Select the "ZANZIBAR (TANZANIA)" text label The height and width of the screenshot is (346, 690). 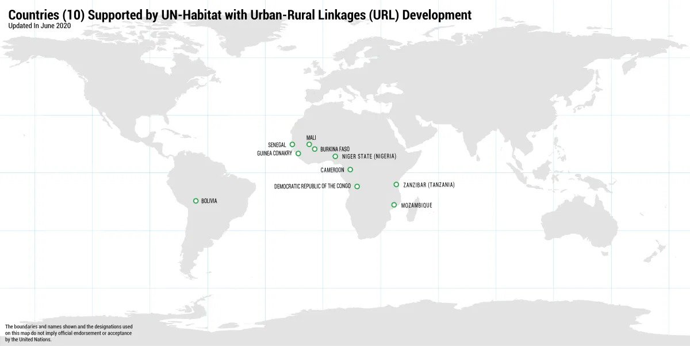click(429, 185)
